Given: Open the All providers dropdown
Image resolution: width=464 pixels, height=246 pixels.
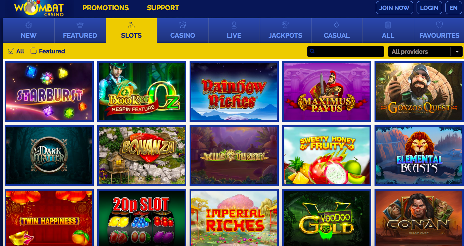Looking at the screenshot, I should (x=425, y=52).
